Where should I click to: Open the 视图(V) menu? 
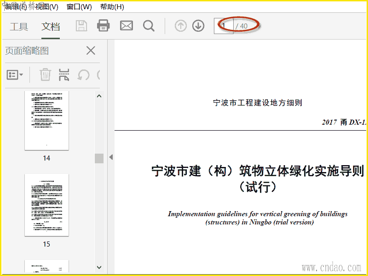46,6
